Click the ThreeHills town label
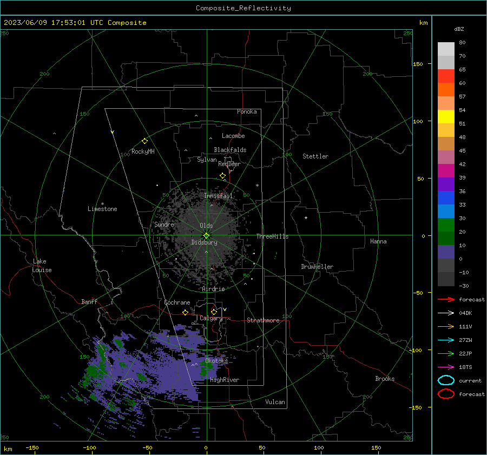The image size is (487, 455). (272, 236)
